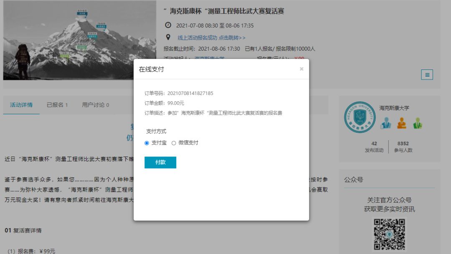Click the location pin icon above 线上活动报名成功
This screenshot has height=254, width=451.
(x=168, y=36)
